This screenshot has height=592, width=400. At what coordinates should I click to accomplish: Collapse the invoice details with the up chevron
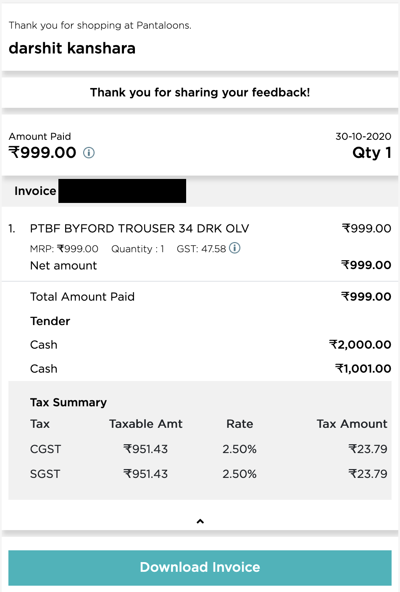click(200, 521)
